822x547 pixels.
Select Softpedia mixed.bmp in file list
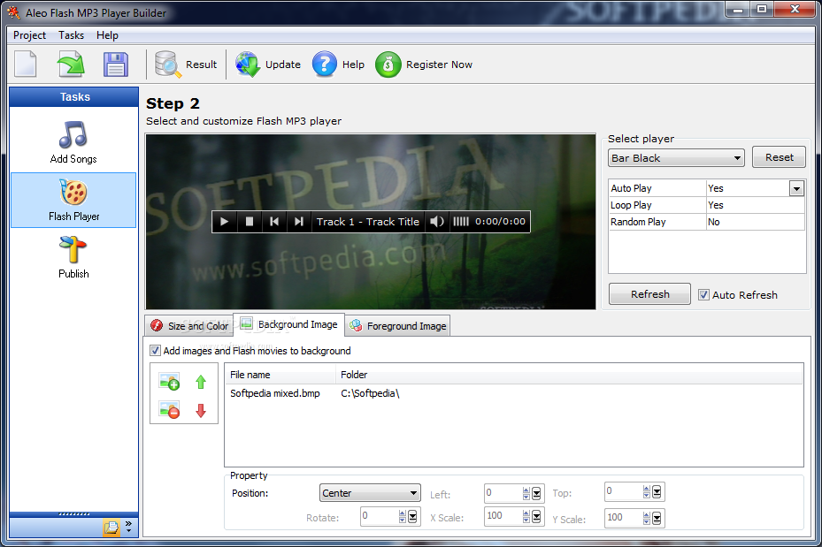click(x=274, y=393)
